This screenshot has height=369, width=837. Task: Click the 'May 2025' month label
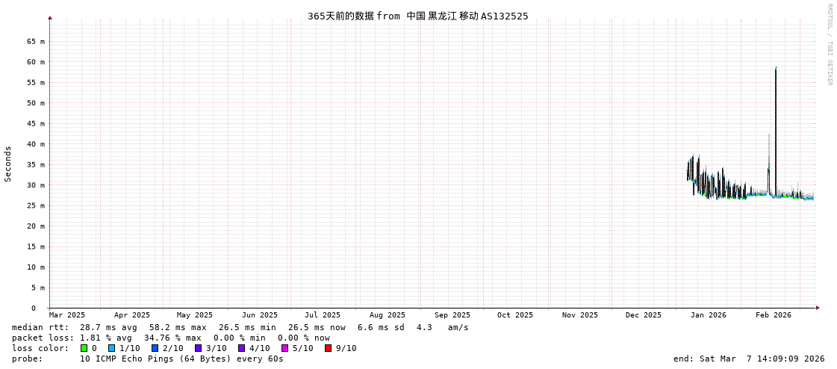pos(195,315)
